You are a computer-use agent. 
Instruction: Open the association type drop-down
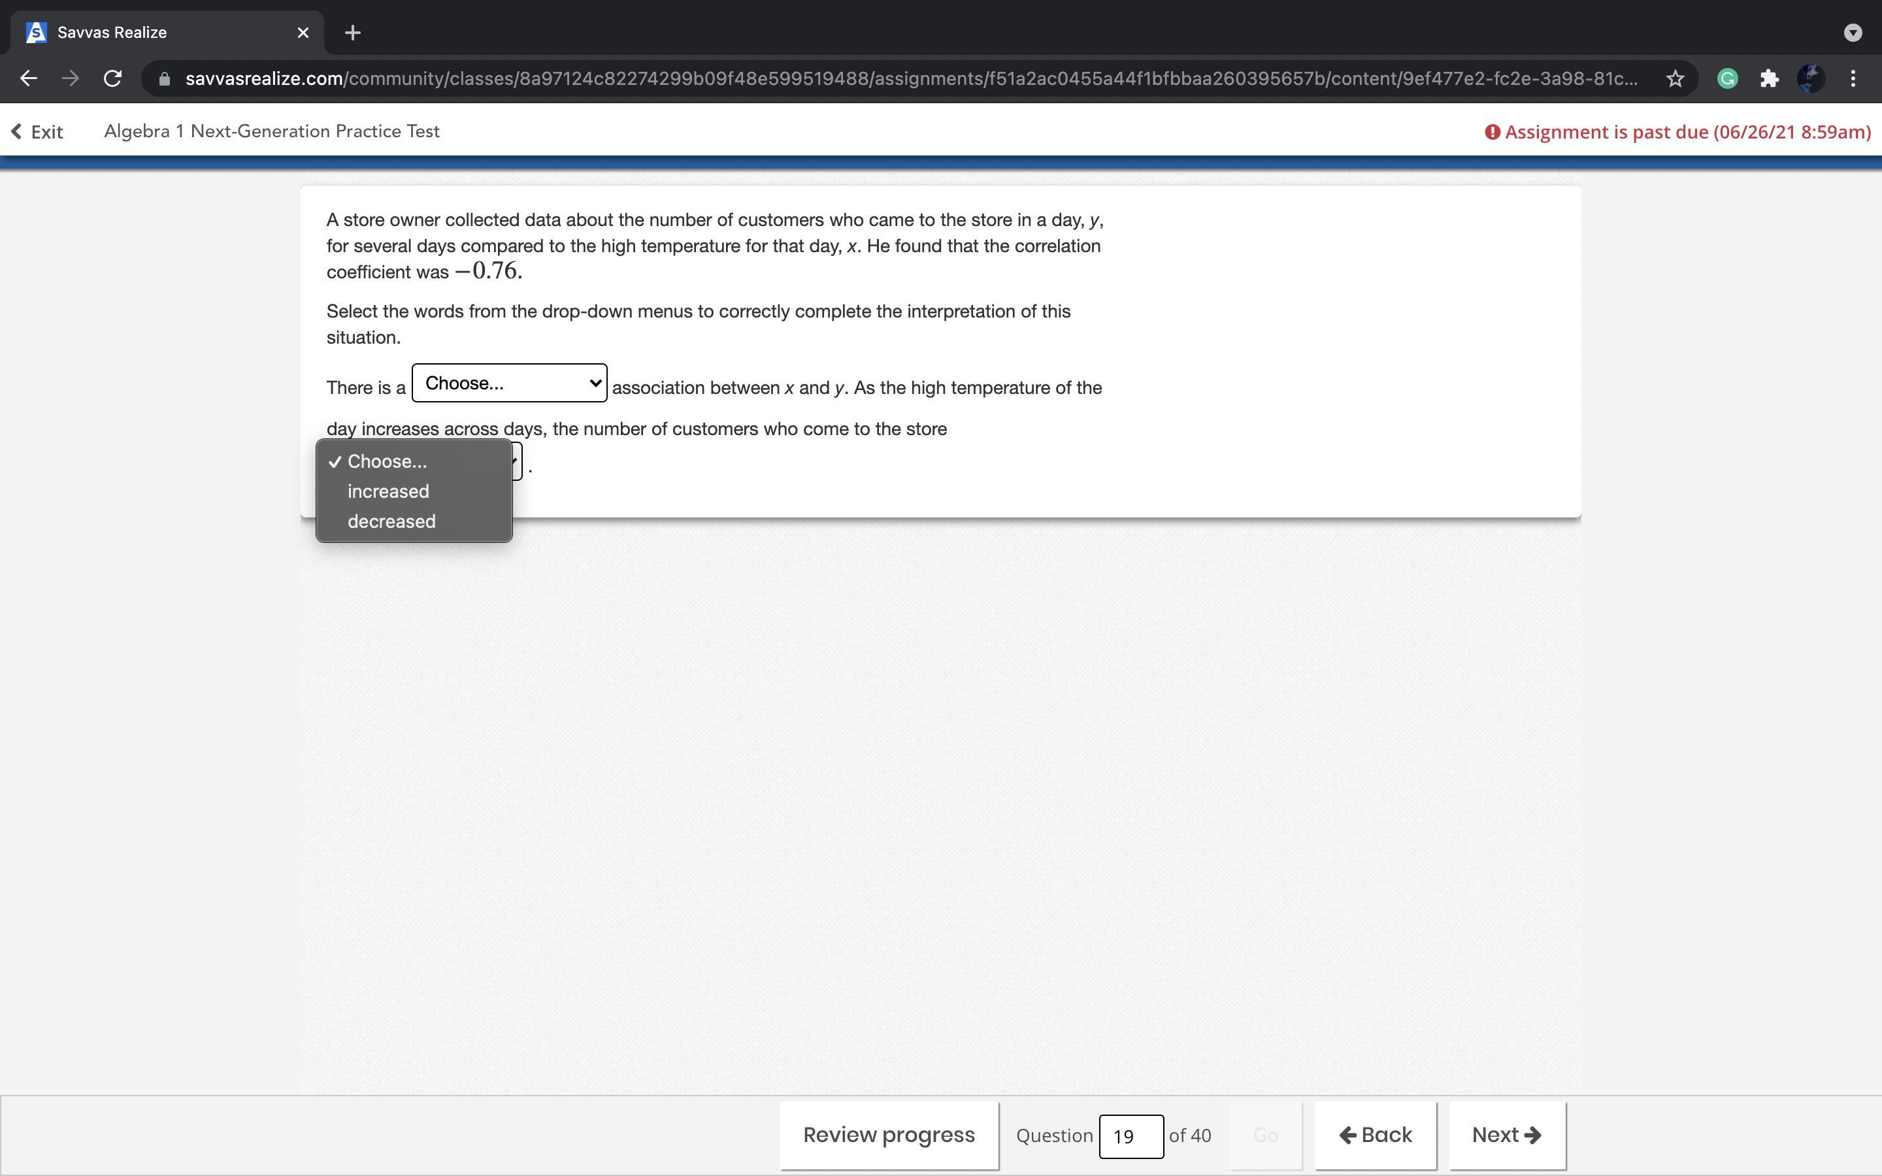coord(508,383)
